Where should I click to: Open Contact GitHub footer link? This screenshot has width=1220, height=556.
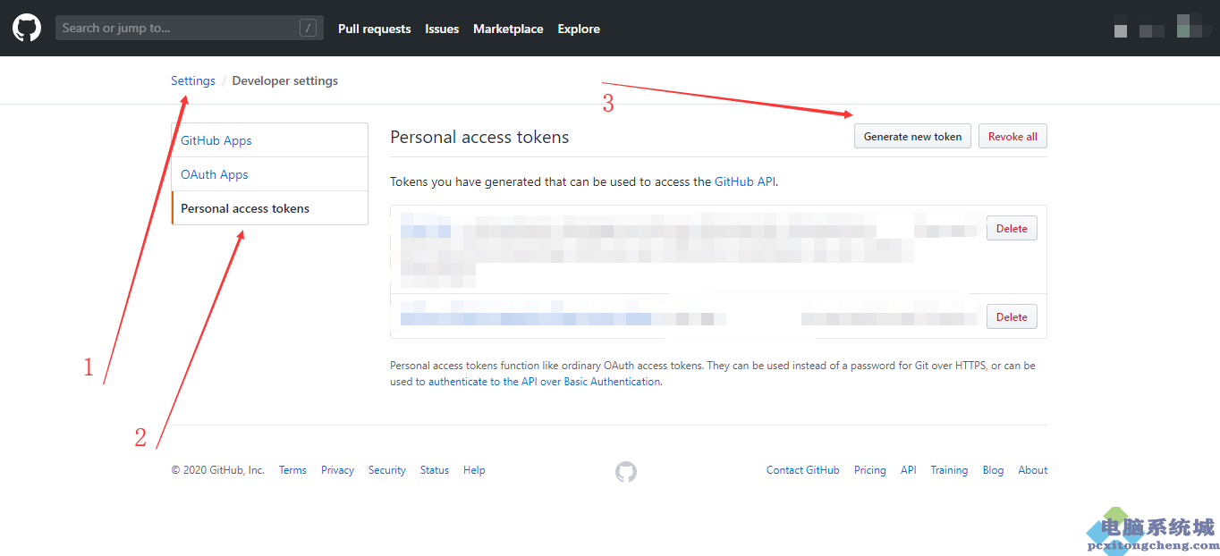[803, 470]
